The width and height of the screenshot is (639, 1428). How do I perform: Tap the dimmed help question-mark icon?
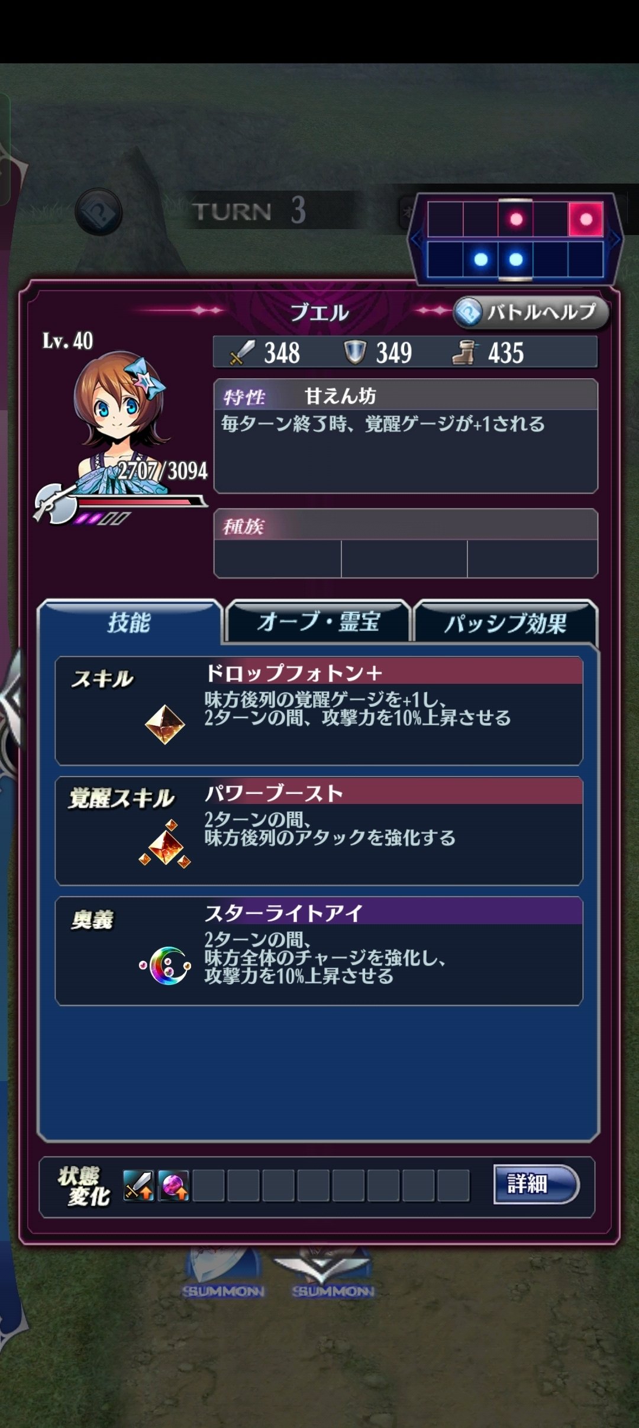(99, 211)
